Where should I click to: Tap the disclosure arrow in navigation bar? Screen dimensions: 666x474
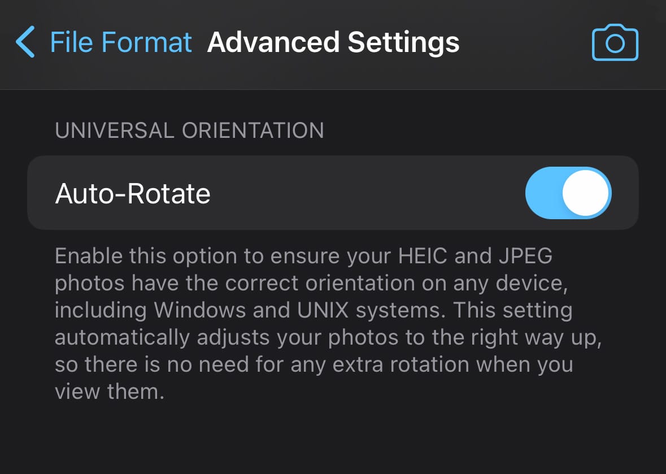click(x=25, y=42)
